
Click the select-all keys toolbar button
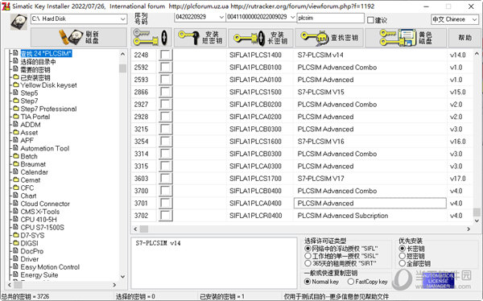[151, 37]
